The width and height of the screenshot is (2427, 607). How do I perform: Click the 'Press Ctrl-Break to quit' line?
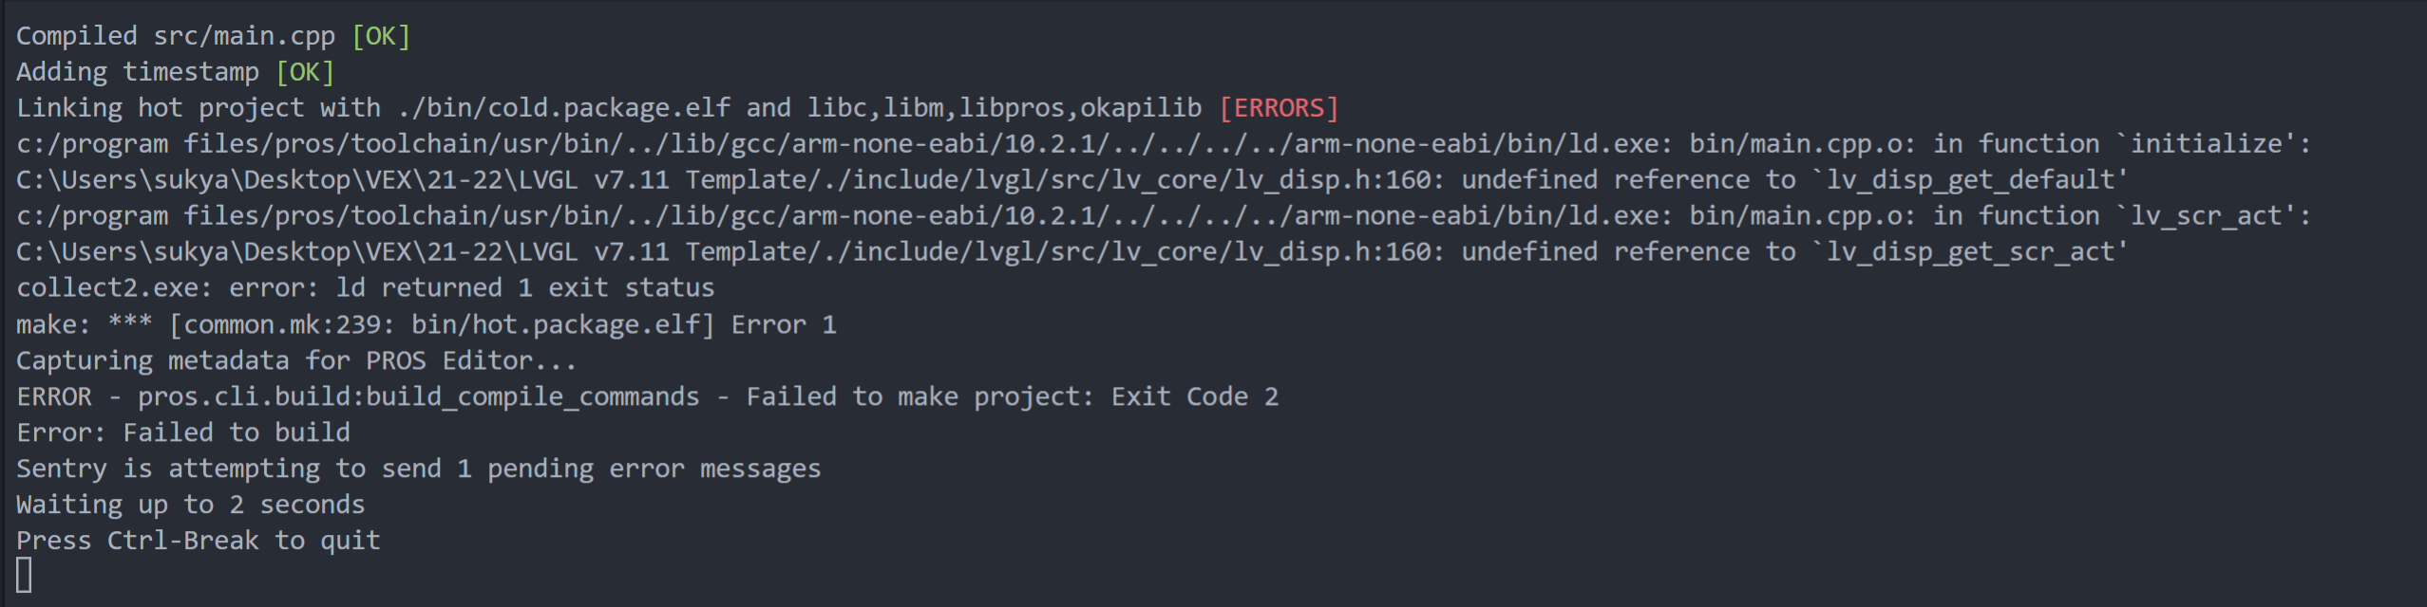[x=199, y=541]
